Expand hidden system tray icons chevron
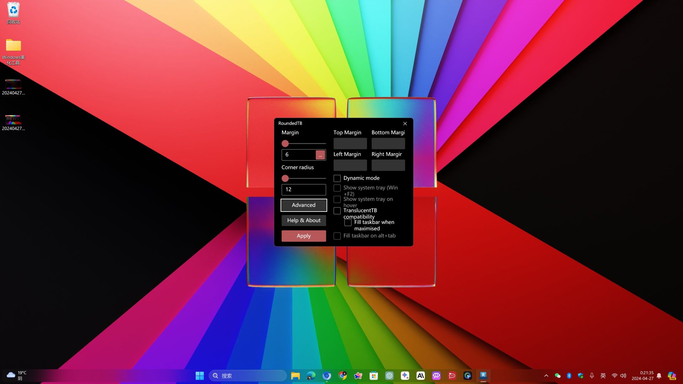The height and width of the screenshot is (384, 683). tap(546, 375)
